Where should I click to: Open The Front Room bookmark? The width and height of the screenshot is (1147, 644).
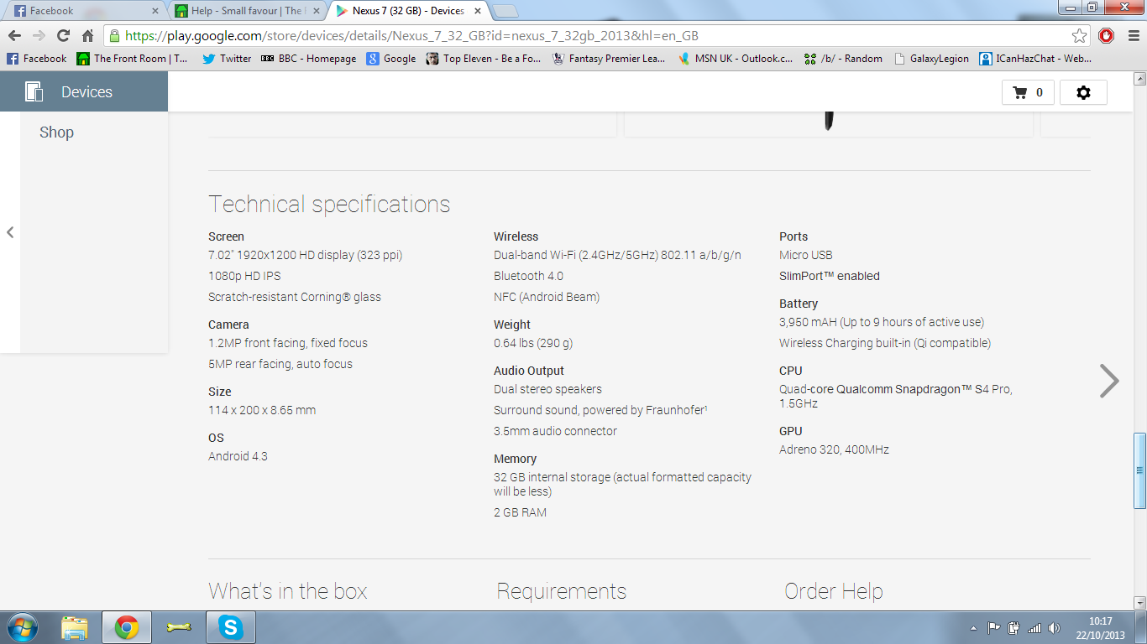click(x=133, y=59)
